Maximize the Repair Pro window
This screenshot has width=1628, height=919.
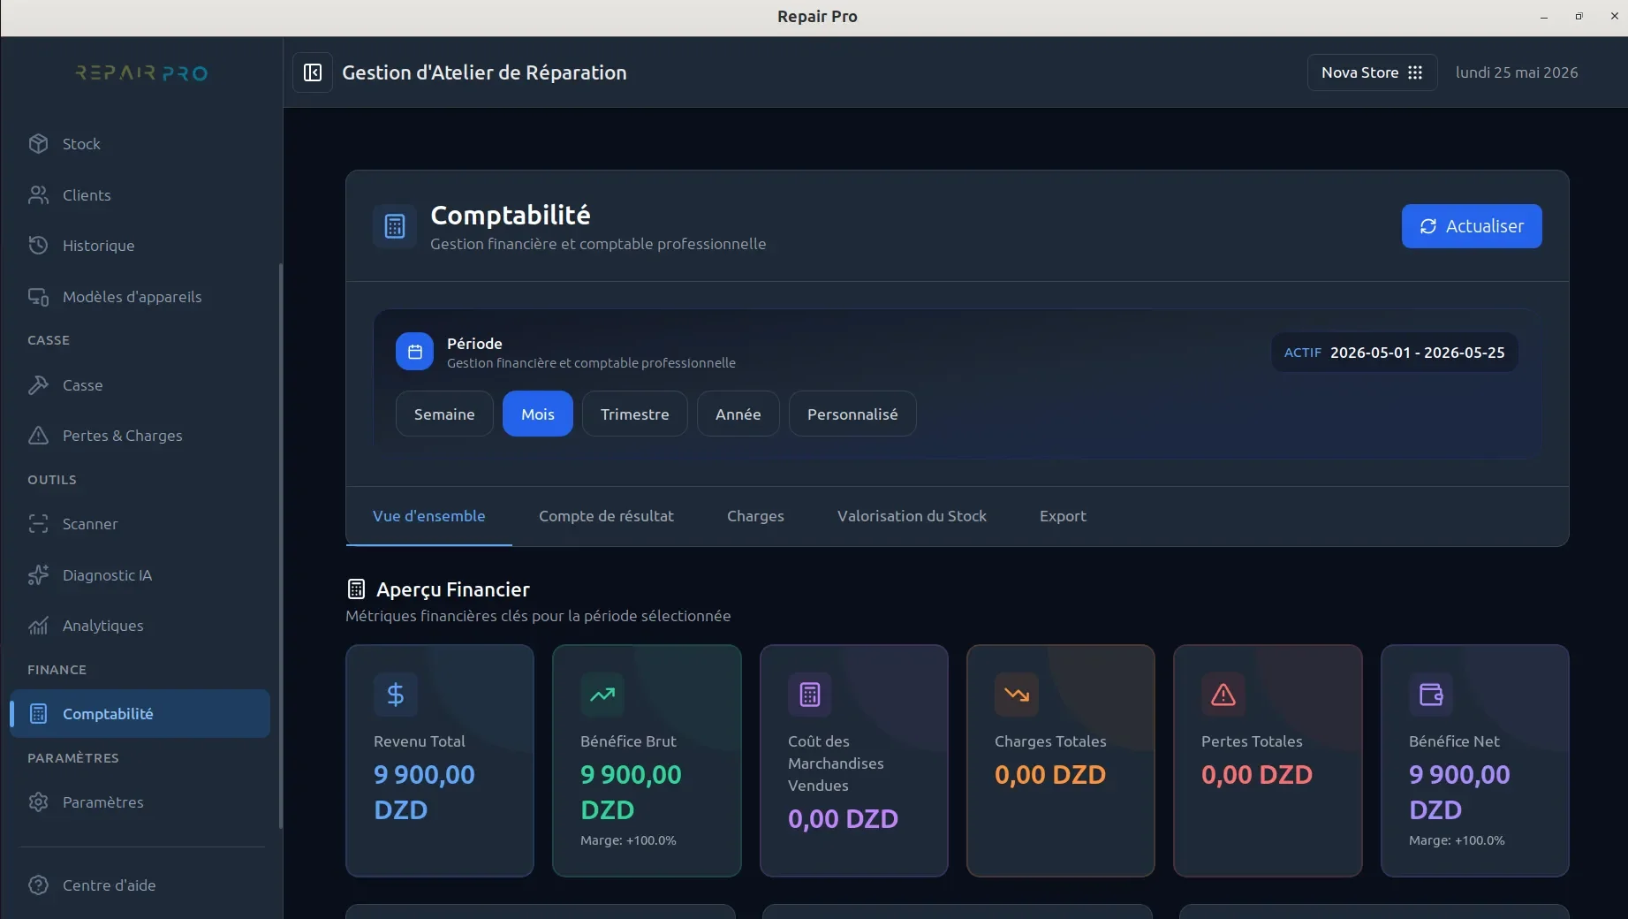[1579, 16]
